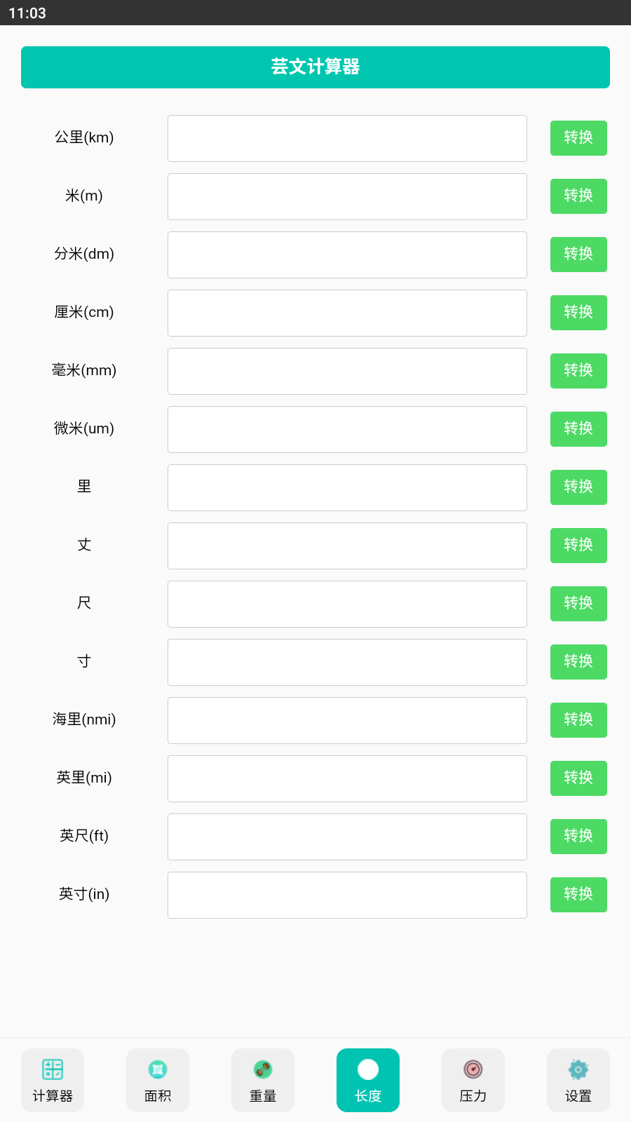Open the settings (设置) gear icon
This screenshot has height=1122, width=631.
tap(578, 1070)
